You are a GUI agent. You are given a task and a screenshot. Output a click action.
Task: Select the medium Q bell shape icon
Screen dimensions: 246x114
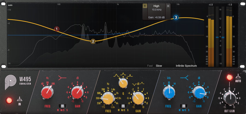[x=123, y=74]
